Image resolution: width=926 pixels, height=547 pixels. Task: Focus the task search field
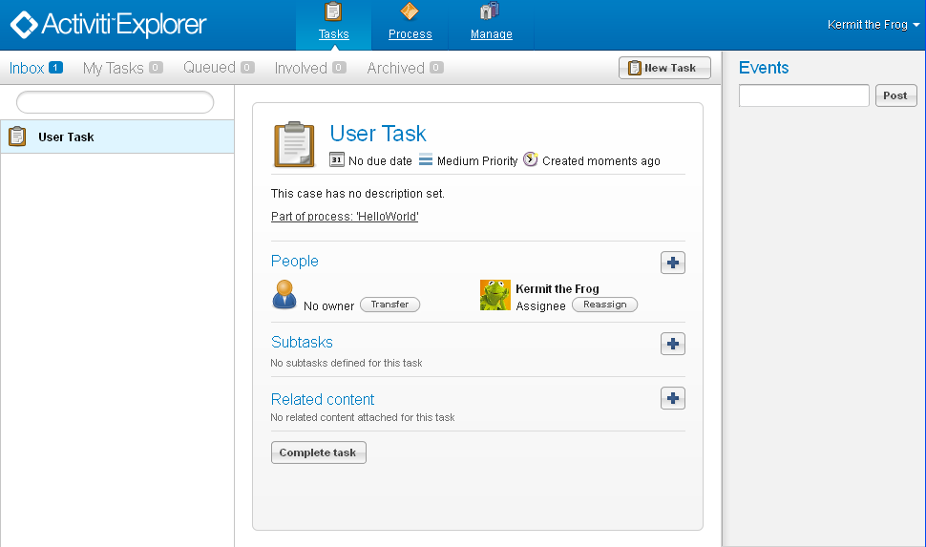pyautogui.click(x=116, y=102)
